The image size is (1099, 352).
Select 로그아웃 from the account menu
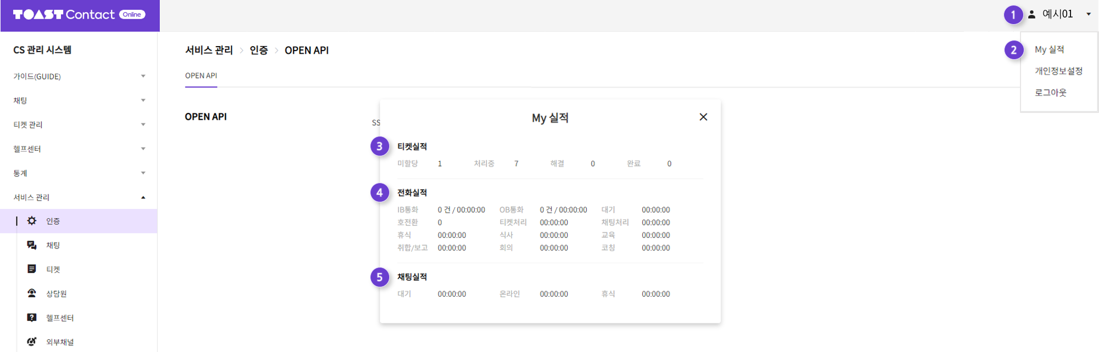[x=1051, y=93]
